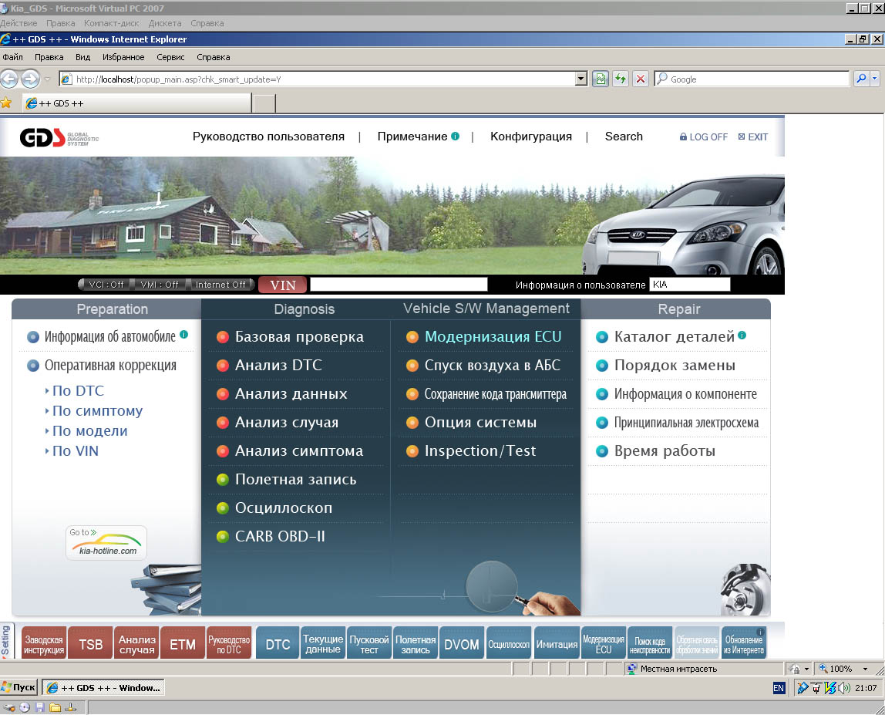Toggle the VMI : Off status indicator
885x715 pixels.
click(x=159, y=285)
